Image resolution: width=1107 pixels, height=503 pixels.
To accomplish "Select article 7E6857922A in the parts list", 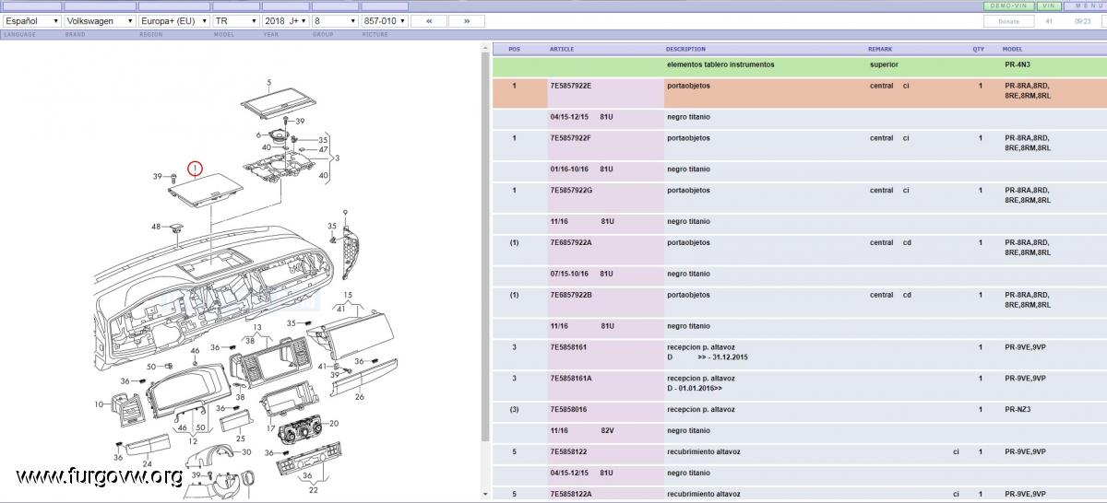I will click(x=571, y=243).
